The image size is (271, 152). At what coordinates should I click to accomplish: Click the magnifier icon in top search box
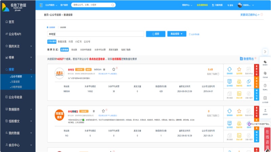point(113,5)
